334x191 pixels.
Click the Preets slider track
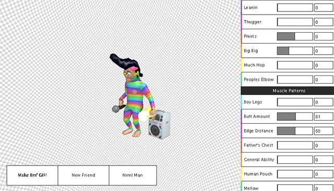[295, 36]
